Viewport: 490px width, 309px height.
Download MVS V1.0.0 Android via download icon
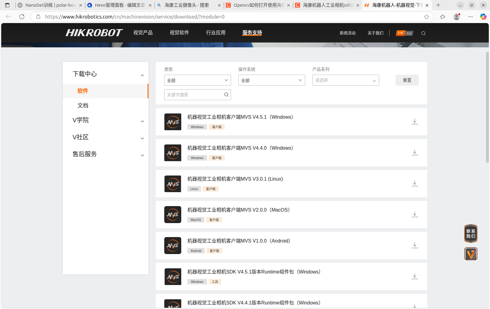[x=415, y=245]
